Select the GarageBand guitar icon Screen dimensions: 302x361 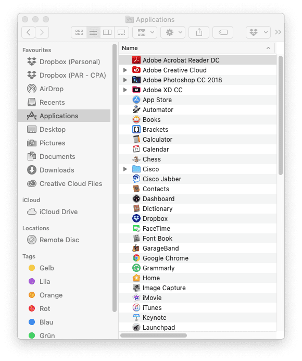click(136, 248)
